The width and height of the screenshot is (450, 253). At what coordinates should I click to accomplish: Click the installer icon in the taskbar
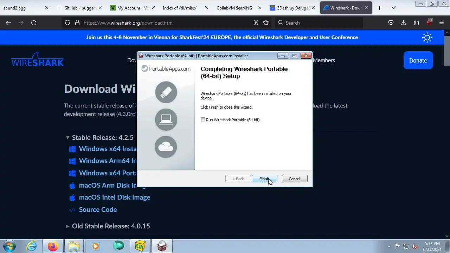(162, 246)
